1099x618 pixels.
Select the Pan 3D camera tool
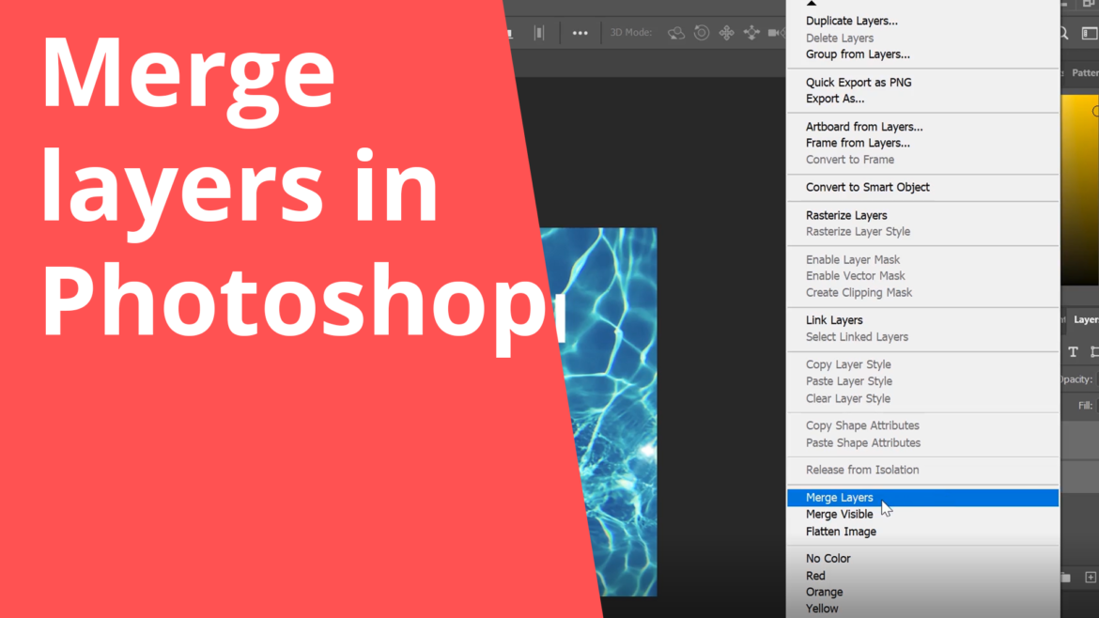pyautogui.click(x=727, y=32)
